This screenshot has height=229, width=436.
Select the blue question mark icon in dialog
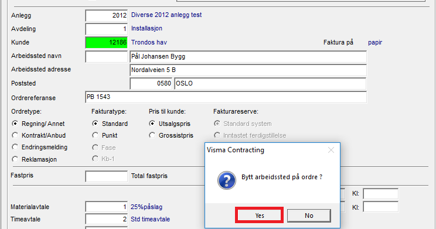click(227, 180)
